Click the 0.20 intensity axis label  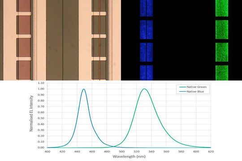point(41,136)
